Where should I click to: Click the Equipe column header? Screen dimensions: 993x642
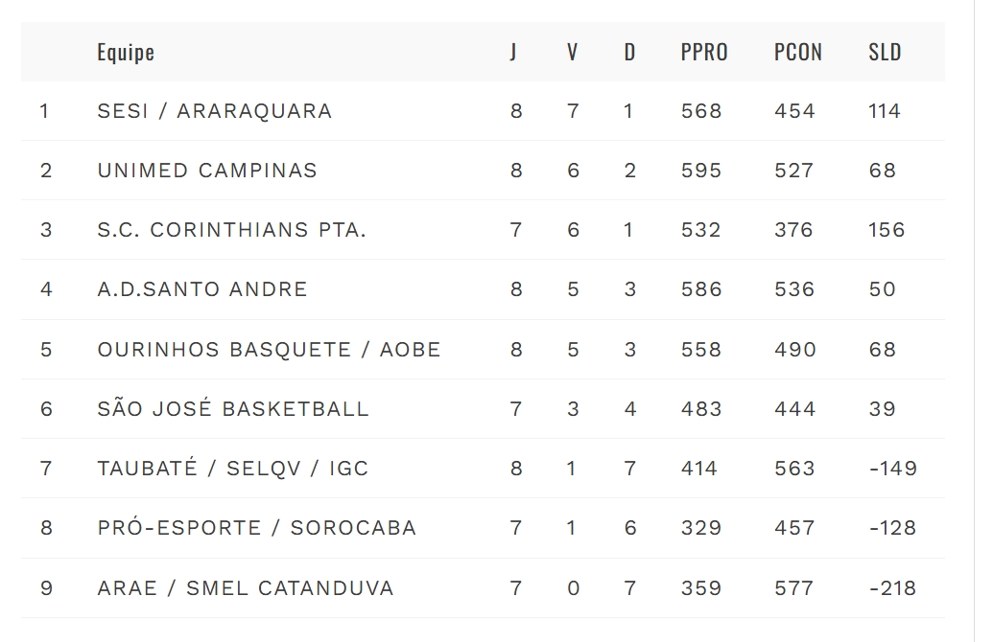(126, 52)
